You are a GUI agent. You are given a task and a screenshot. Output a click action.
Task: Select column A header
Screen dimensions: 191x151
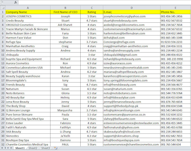28,8
